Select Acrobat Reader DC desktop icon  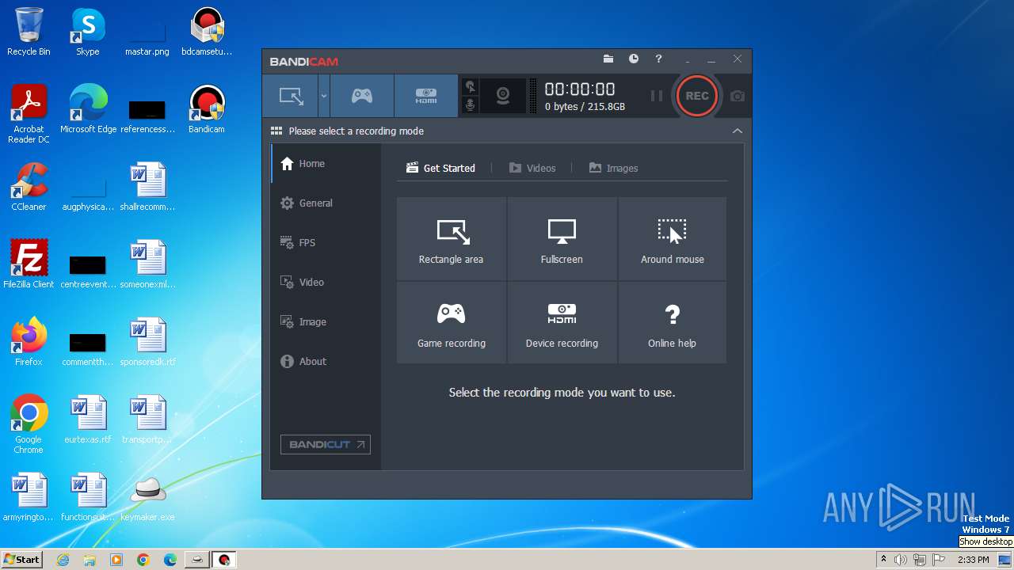point(29,115)
